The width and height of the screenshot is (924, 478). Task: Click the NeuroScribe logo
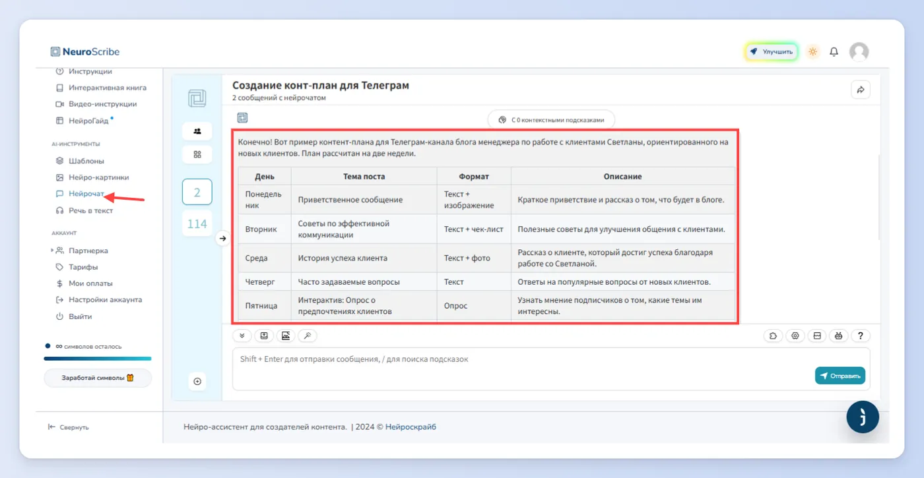click(x=85, y=51)
